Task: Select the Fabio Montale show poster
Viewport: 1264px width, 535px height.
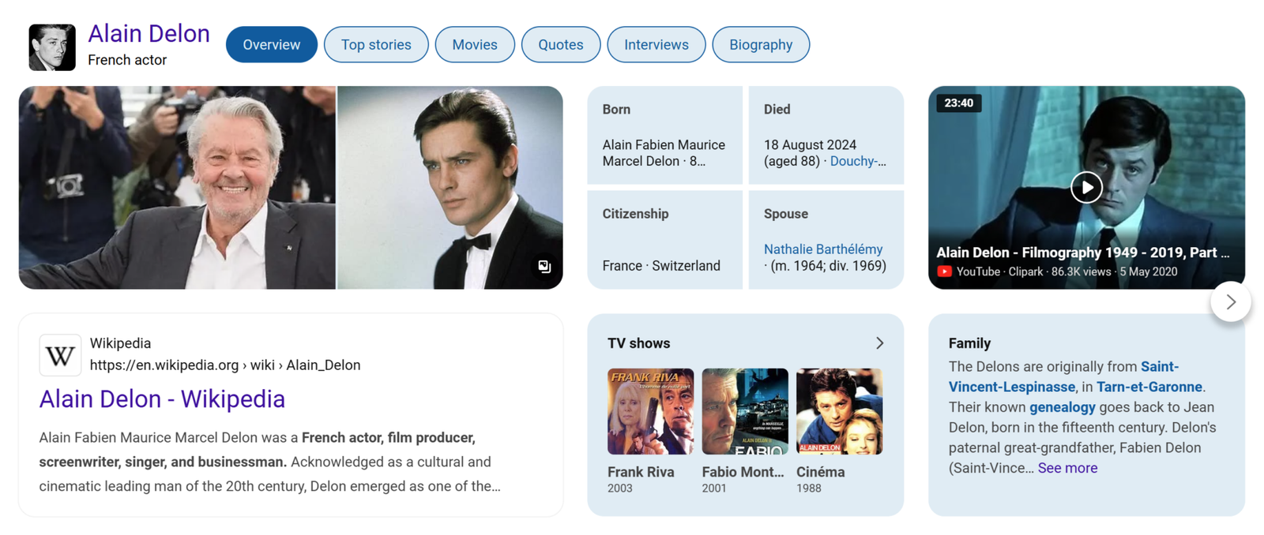Action: pyautogui.click(x=745, y=411)
